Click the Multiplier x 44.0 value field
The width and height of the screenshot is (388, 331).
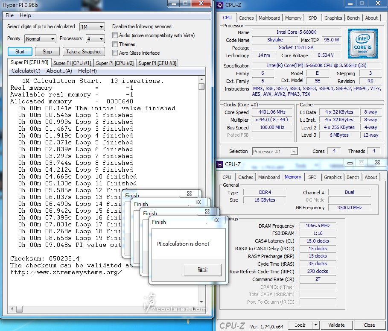tap(272, 120)
